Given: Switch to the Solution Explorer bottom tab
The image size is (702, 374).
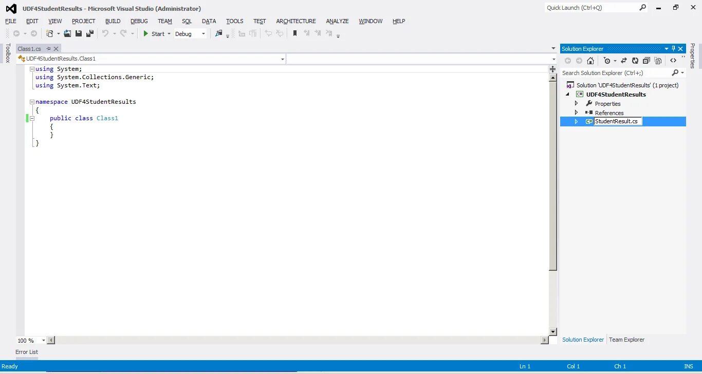Looking at the screenshot, I should (x=583, y=340).
